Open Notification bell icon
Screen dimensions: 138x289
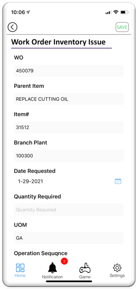53,268
